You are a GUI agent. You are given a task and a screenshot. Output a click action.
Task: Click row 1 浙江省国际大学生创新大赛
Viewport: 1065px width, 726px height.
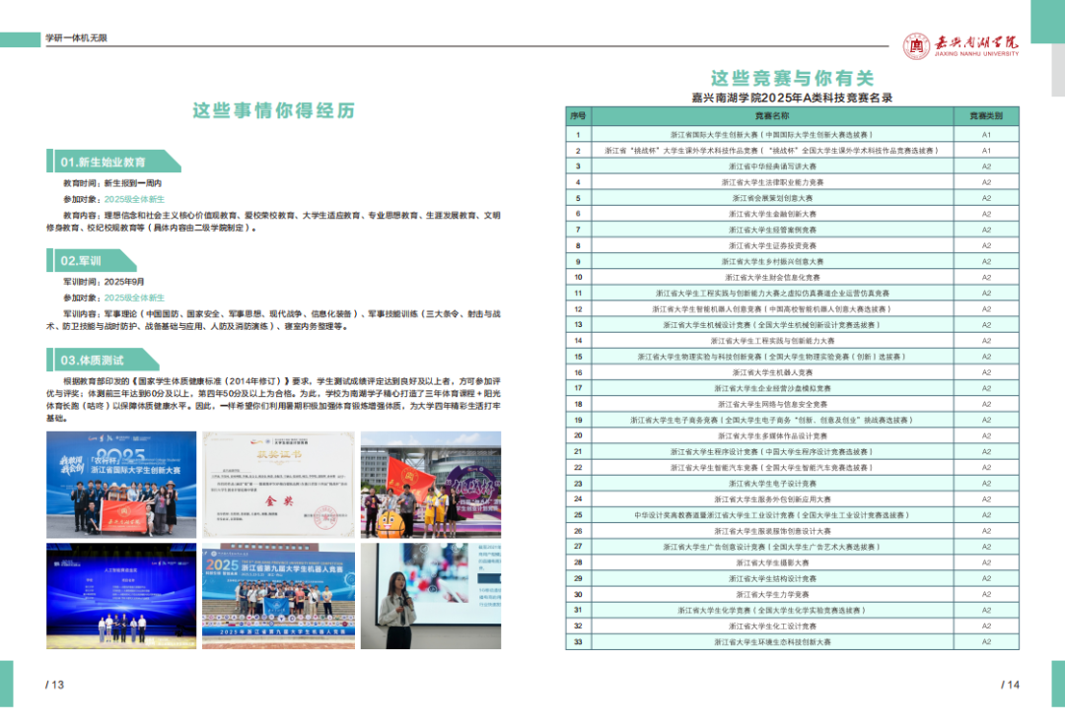(x=792, y=134)
